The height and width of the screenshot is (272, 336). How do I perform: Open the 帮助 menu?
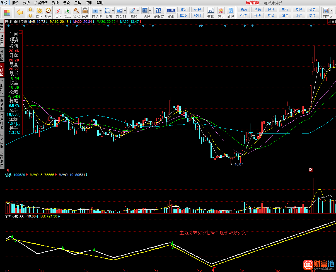pyautogui.click(x=100, y=3)
